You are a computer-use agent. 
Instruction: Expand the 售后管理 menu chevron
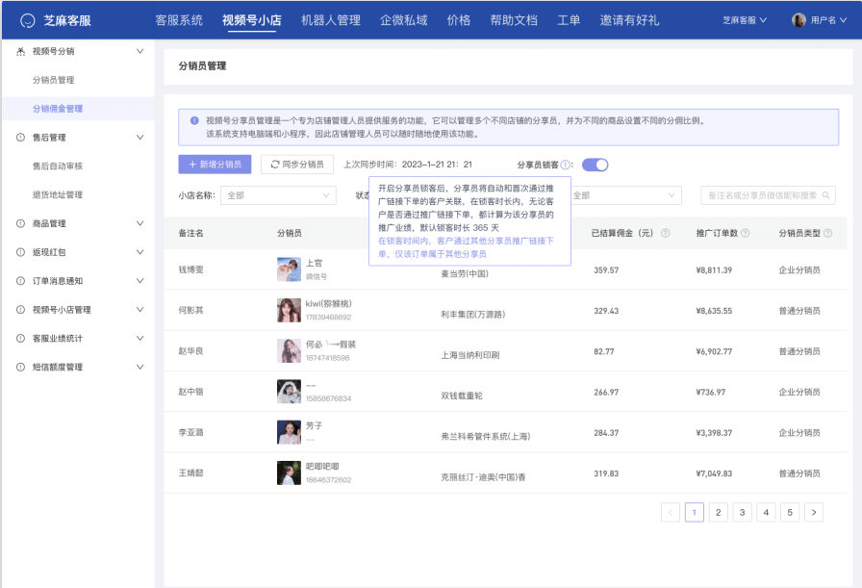pyautogui.click(x=140, y=138)
